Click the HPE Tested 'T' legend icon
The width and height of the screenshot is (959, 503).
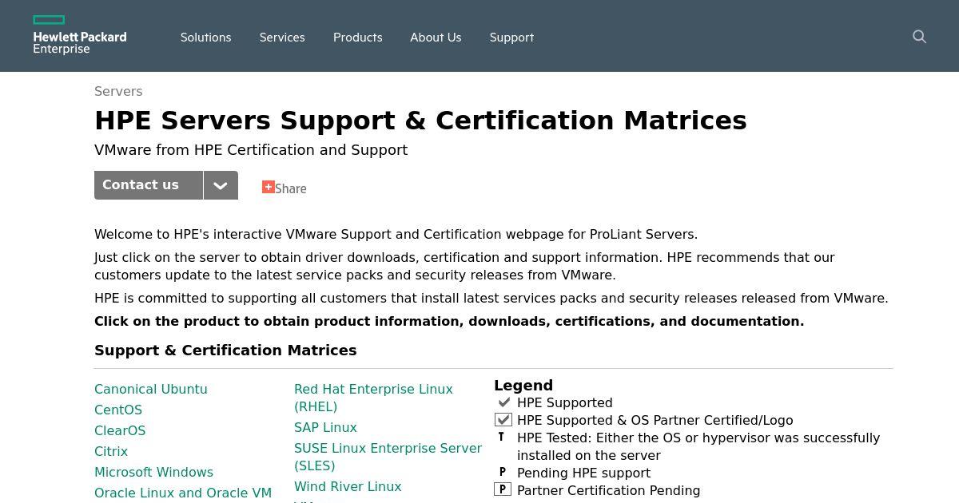point(501,437)
